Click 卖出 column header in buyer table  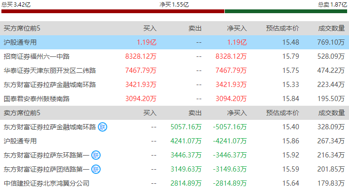(195, 28)
